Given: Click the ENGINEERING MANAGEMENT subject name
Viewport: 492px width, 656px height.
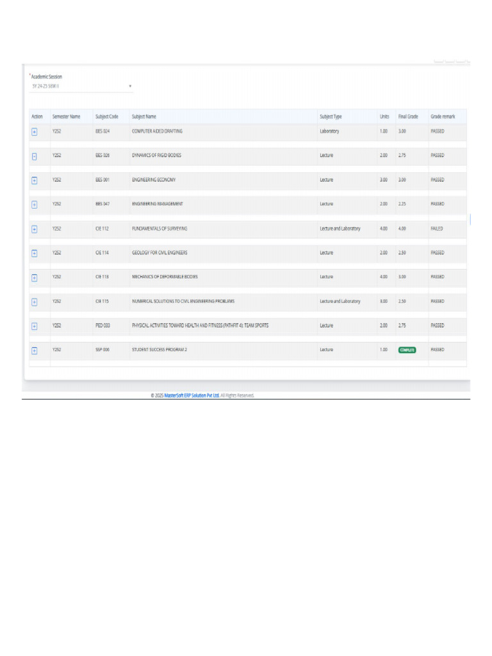Looking at the screenshot, I should click(158, 204).
